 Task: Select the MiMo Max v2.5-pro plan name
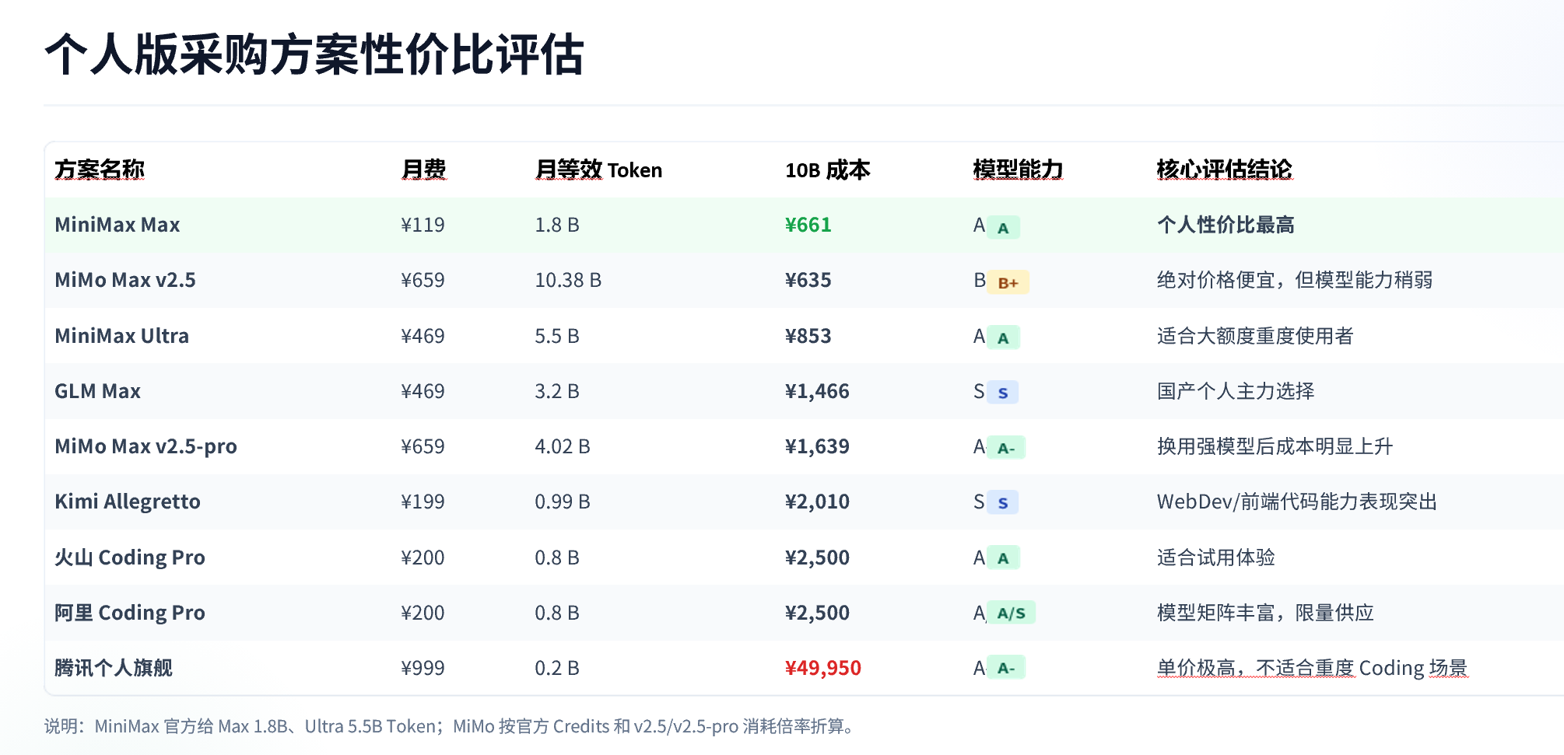(x=146, y=446)
